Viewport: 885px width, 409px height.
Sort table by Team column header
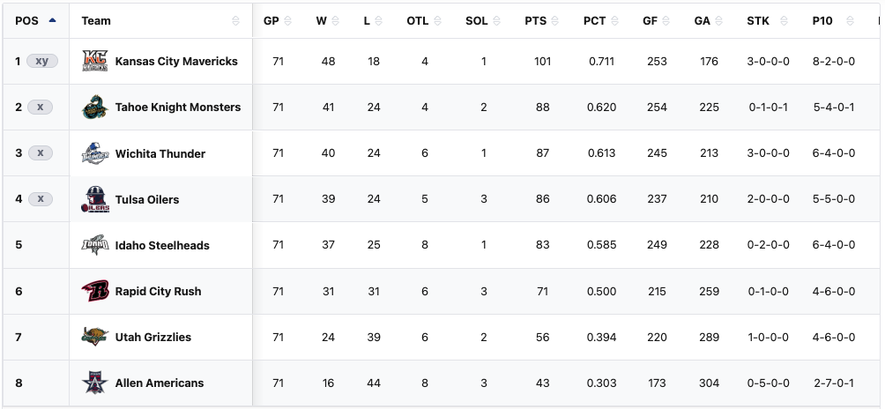(96, 20)
